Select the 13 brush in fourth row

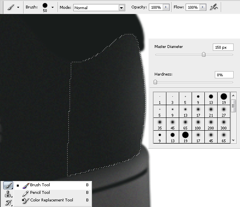coord(172,137)
